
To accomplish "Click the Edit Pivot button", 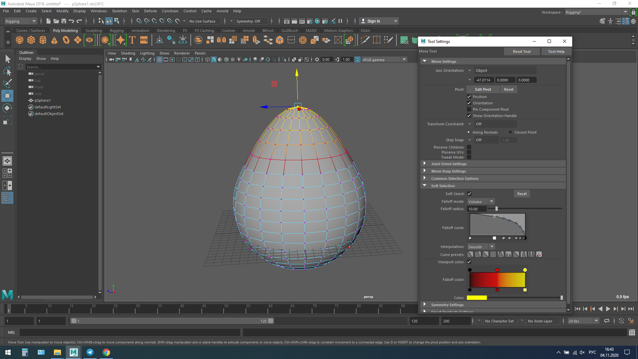I will click(x=483, y=89).
